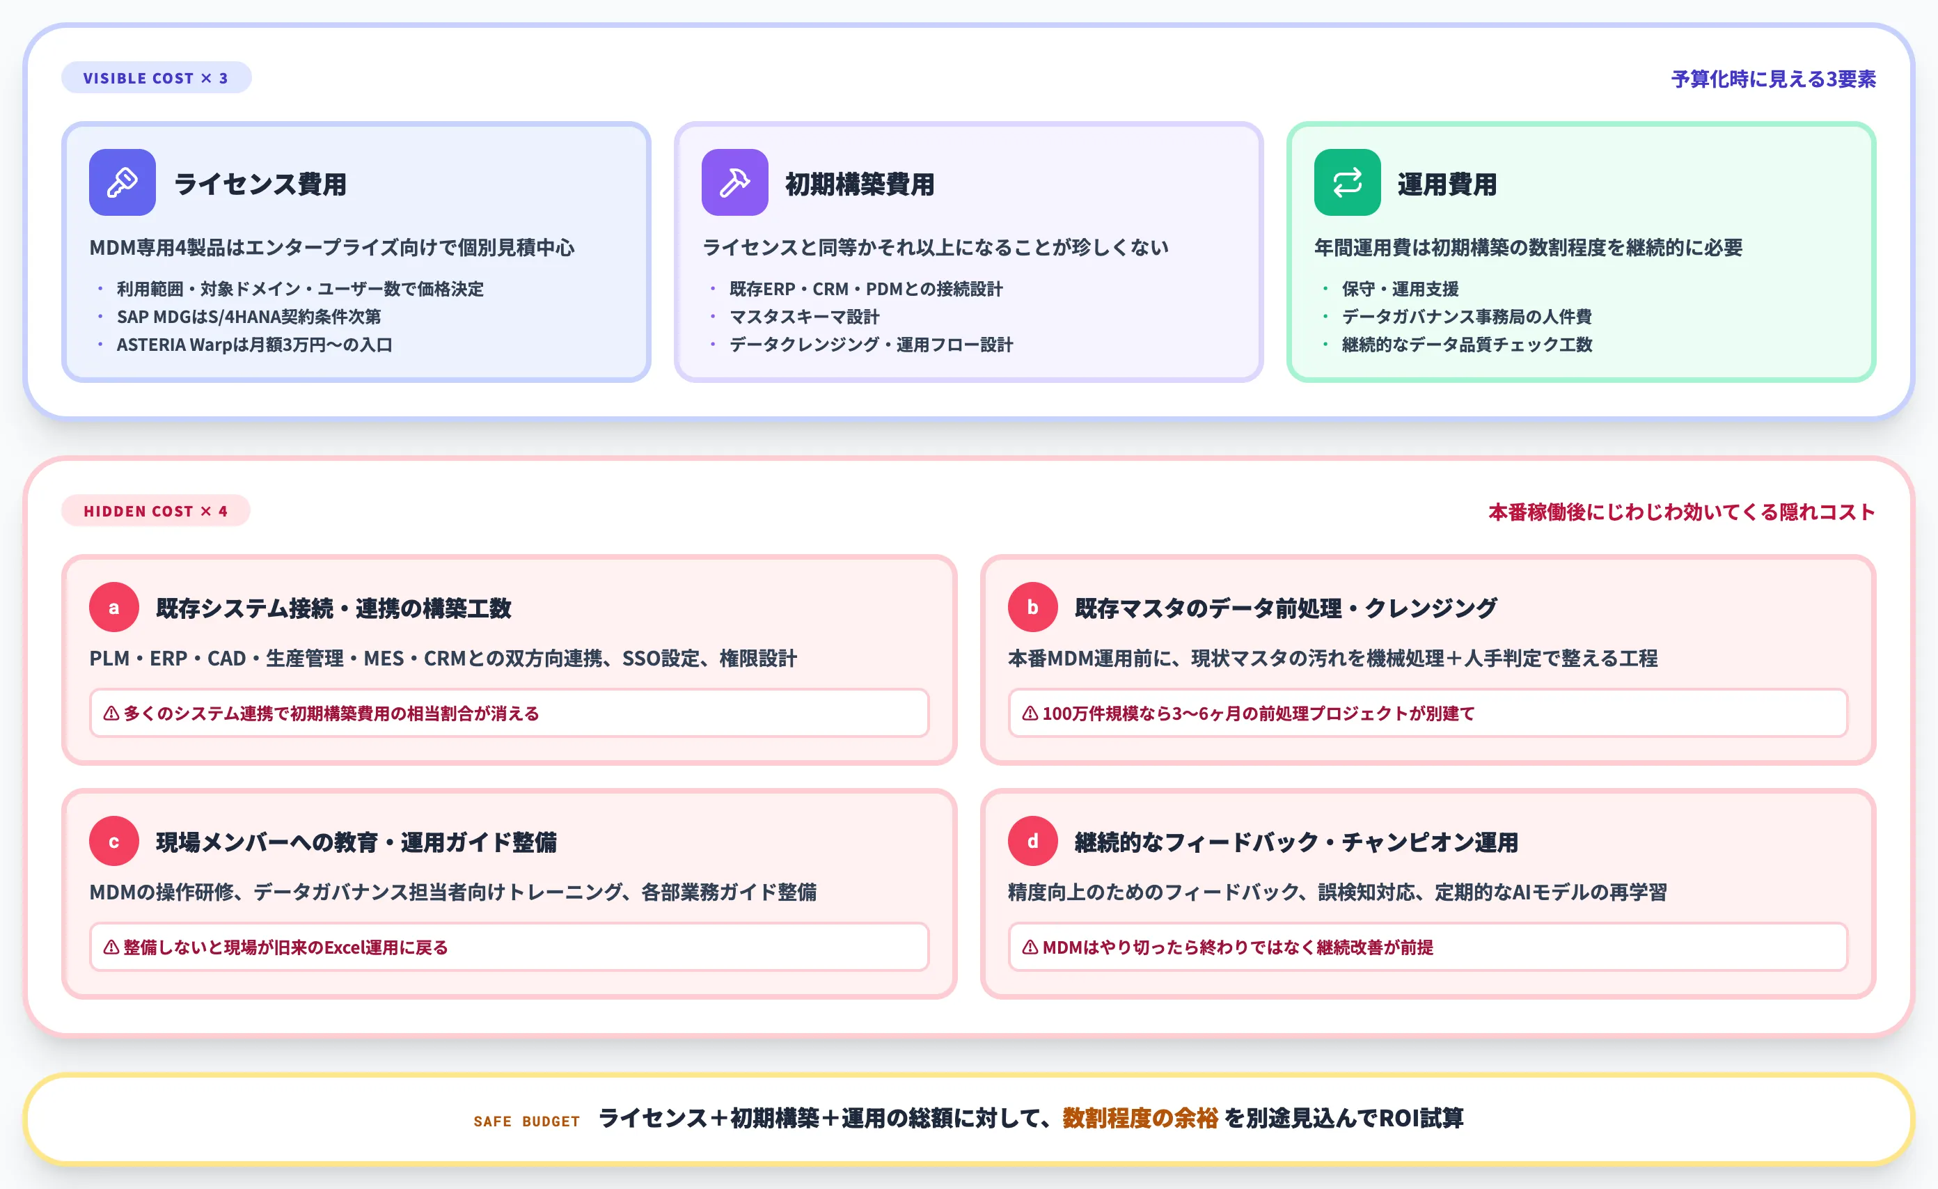1938x1189 pixels.
Task: Click line MDM専用4製品はエンタープライズ向けで個別見積中心
Action: (332, 248)
